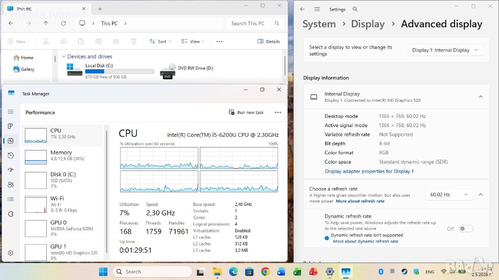499x280 pixels.
Task: Select Local Disk (C:) storage bar
Action: coord(119,71)
